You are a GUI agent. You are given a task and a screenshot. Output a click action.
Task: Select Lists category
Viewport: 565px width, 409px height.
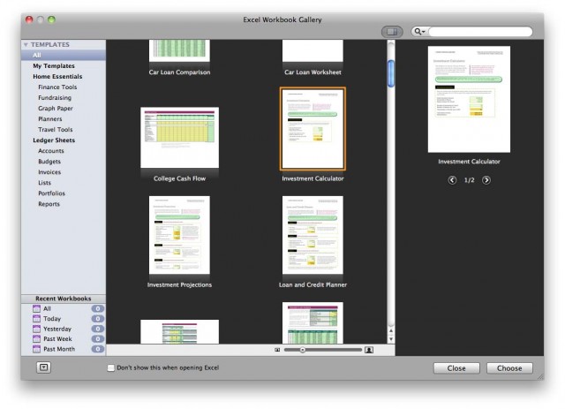pyautogui.click(x=44, y=183)
